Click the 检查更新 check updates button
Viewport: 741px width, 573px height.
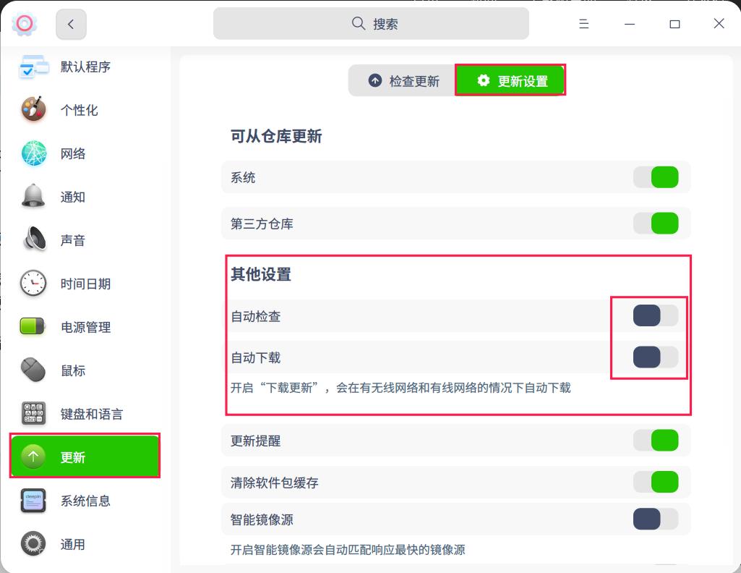[402, 81]
